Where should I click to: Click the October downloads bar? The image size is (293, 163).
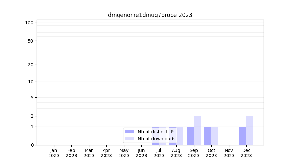[215, 136]
